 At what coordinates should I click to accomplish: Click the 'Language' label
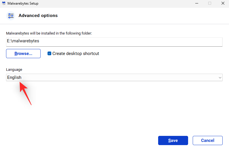tap(14, 70)
